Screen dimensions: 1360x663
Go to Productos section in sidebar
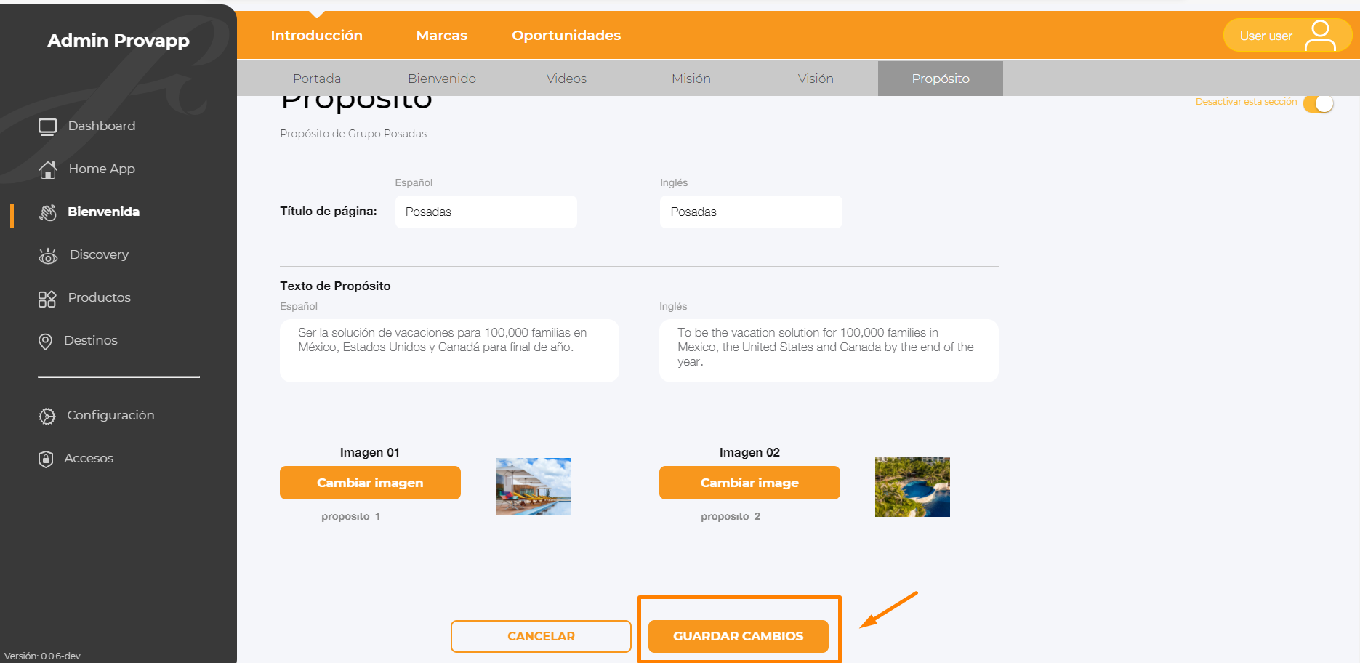point(100,297)
